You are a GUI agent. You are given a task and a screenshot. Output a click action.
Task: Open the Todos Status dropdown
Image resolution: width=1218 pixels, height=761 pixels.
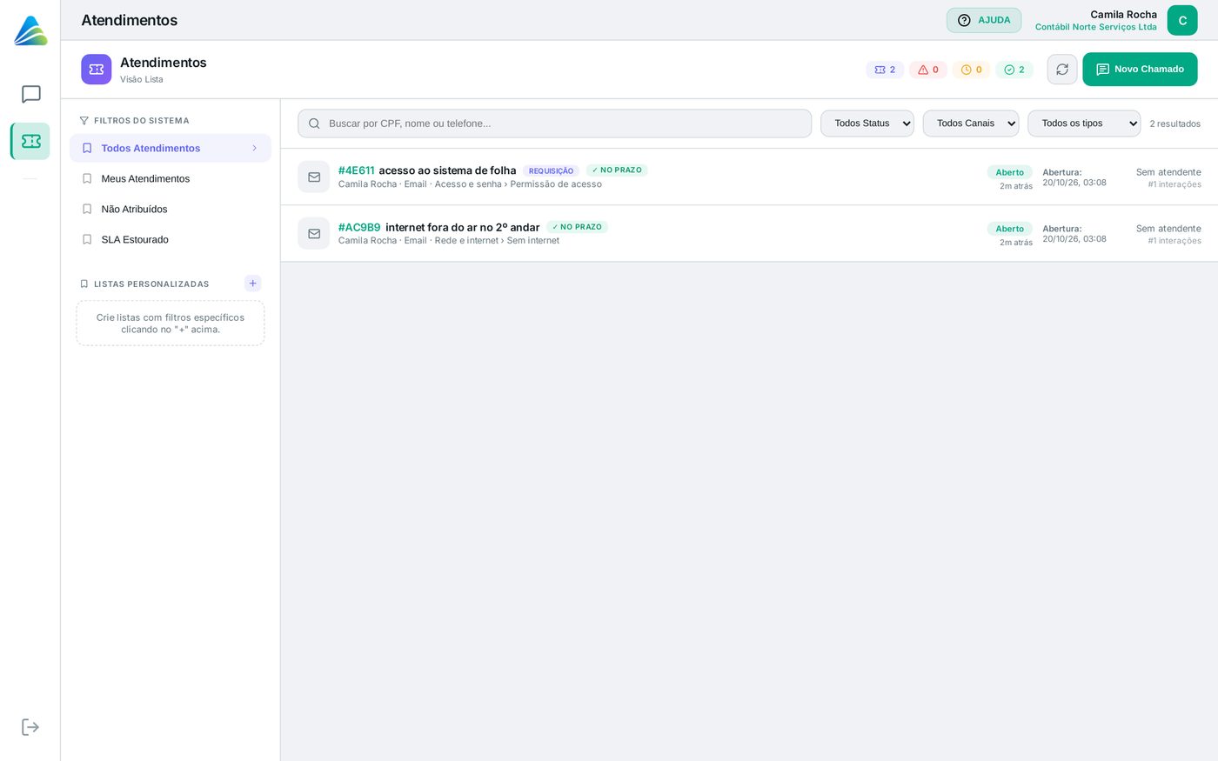click(867, 123)
